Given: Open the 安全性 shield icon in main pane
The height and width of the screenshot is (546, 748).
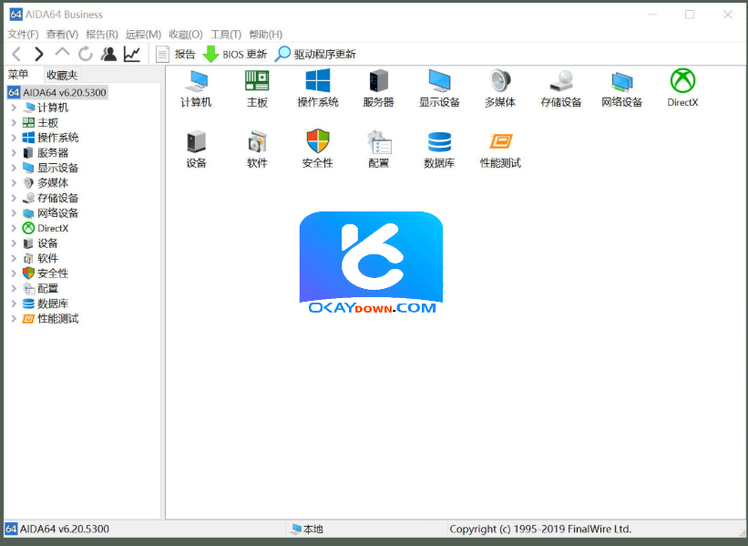Looking at the screenshot, I should 318,149.
